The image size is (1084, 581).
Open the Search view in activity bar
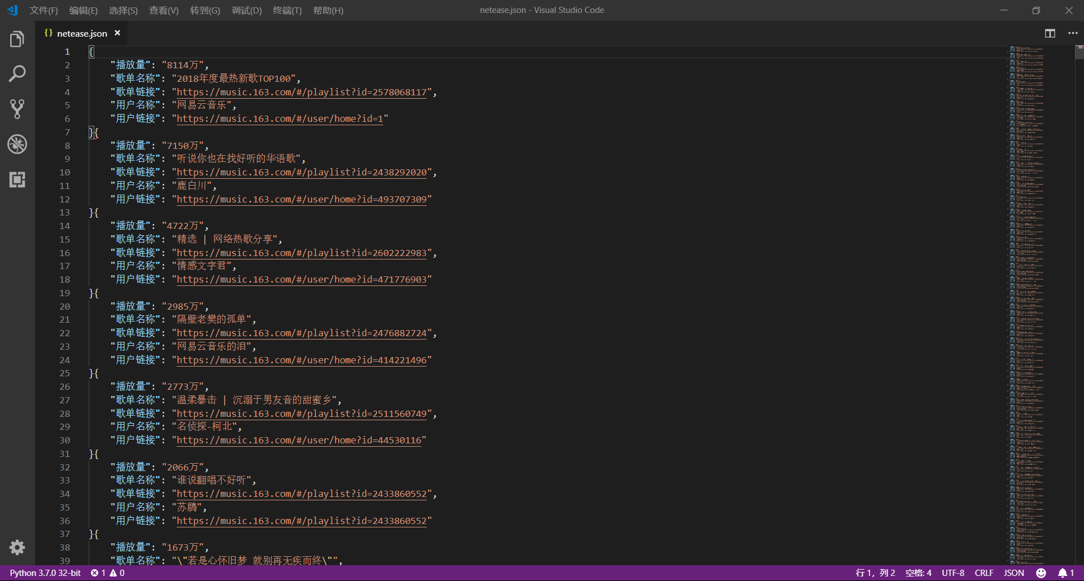[17, 73]
